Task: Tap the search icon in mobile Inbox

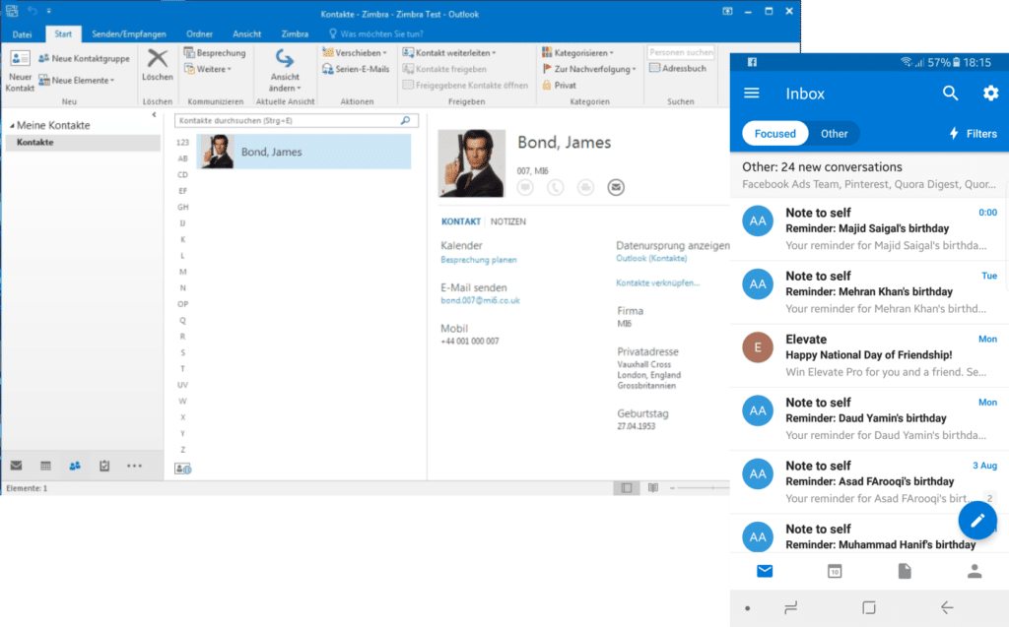Action: coord(951,94)
